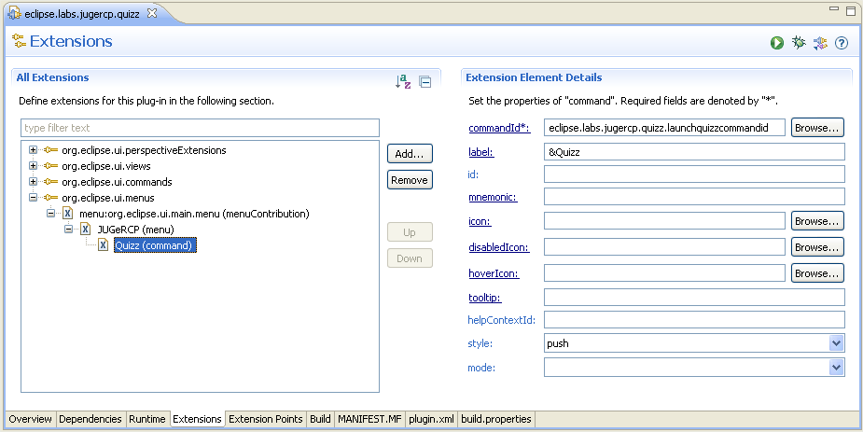Open the Dependencies tab
The width and height of the screenshot is (863, 432).
pos(90,420)
